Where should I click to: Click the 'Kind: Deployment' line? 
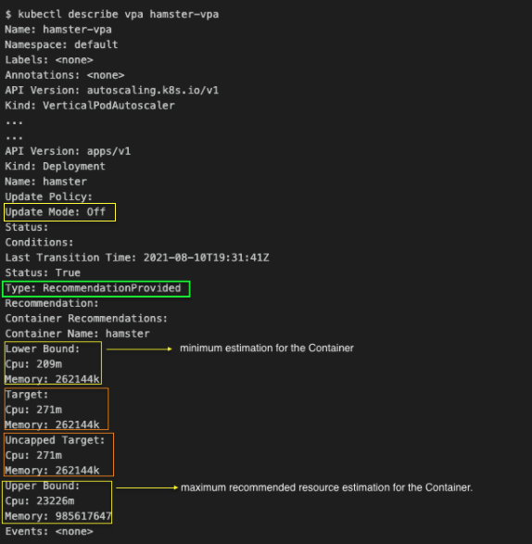tap(56, 166)
